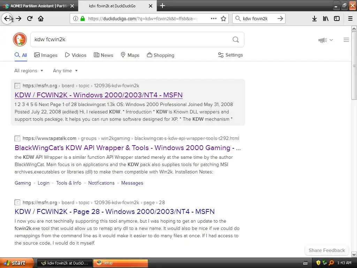
Task: Click the vertical scrollbar thumb
Action: point(354,66)
